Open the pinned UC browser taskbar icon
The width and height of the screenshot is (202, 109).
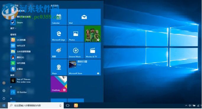76,105
